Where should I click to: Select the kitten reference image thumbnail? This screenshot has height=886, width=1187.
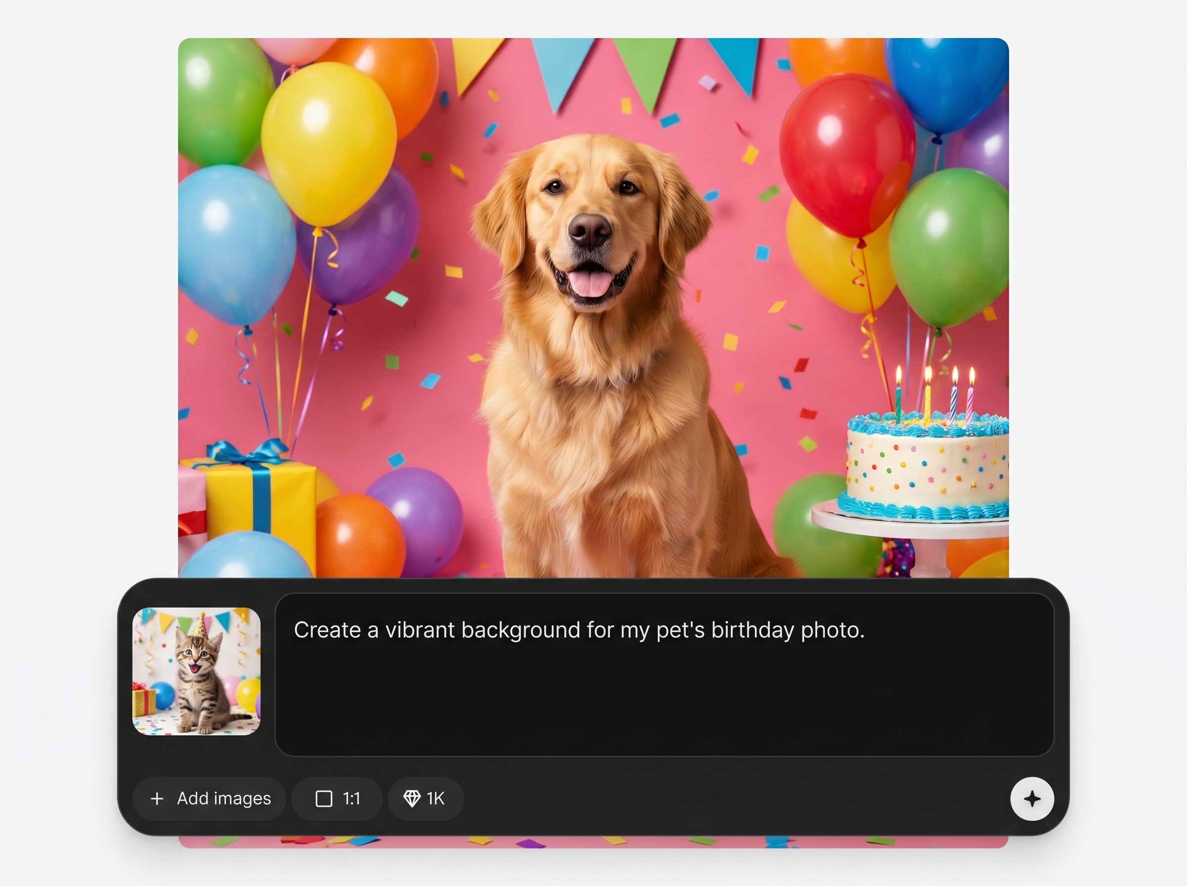tap(196, 671)
